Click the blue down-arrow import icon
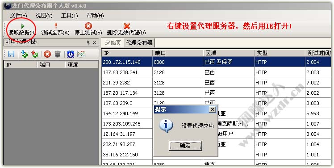This screenshot has width=334, height=168. click(25, 54)
